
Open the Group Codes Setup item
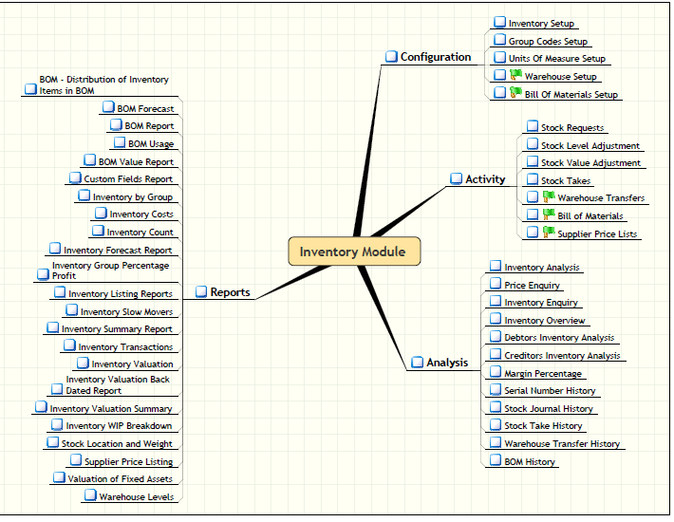(548, 41)
